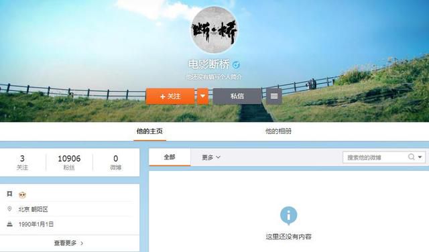View the 10906 粉丝 followers list
429x252 pixels.
(x=69, y=163)
